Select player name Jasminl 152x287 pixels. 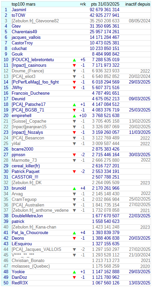click(x=19, y=10)
